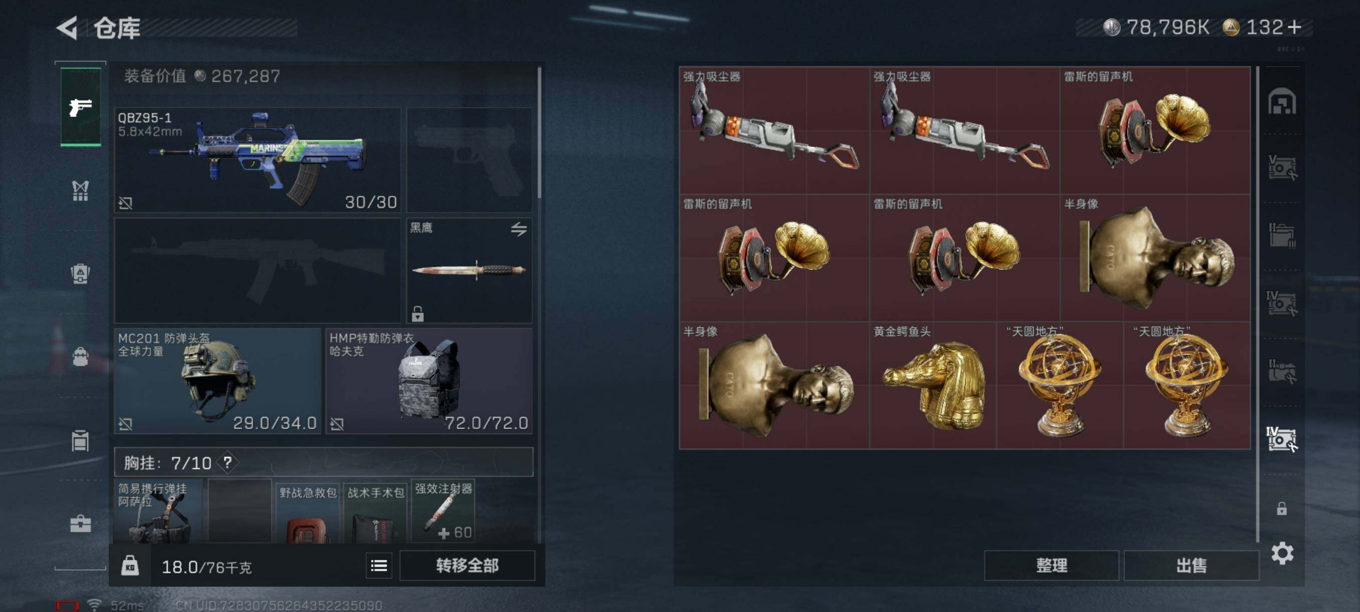
Task: Open the backpack category icon
Action: pyautogui.click(x=80, y=357)
